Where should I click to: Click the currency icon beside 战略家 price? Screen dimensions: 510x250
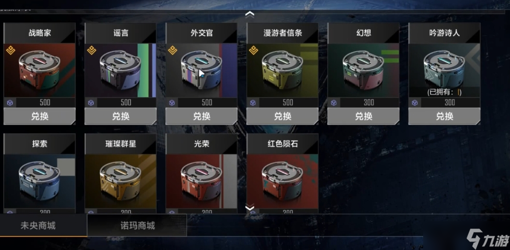tap(10, 103)
